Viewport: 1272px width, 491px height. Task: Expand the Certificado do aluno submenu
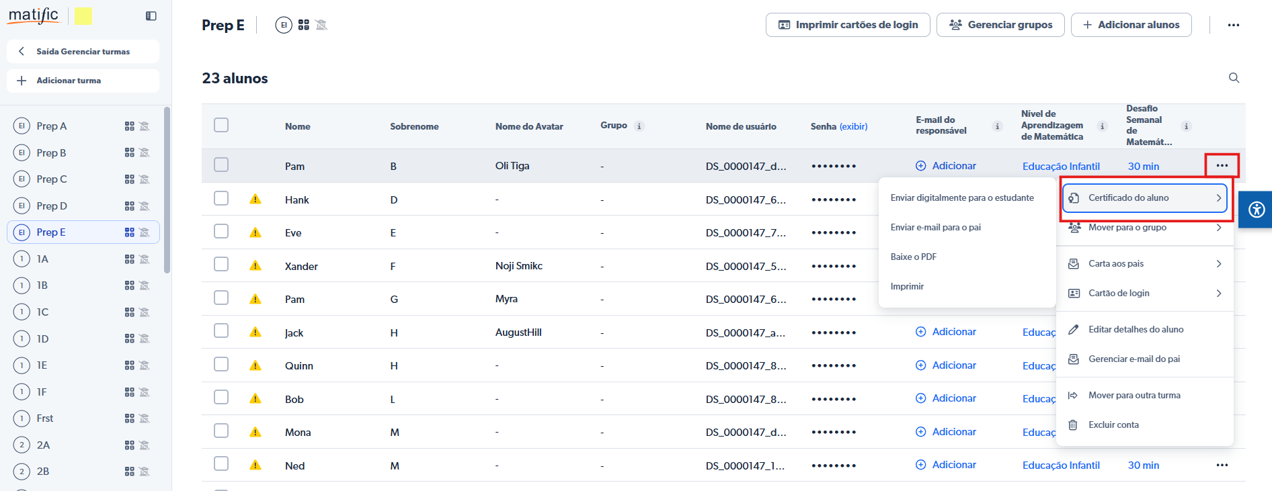pyautogui.click(x=1144, y=198)
